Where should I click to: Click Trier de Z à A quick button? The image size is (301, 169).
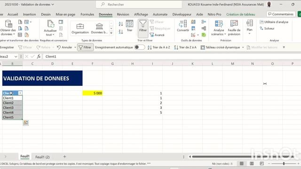[x=185, y=47]
